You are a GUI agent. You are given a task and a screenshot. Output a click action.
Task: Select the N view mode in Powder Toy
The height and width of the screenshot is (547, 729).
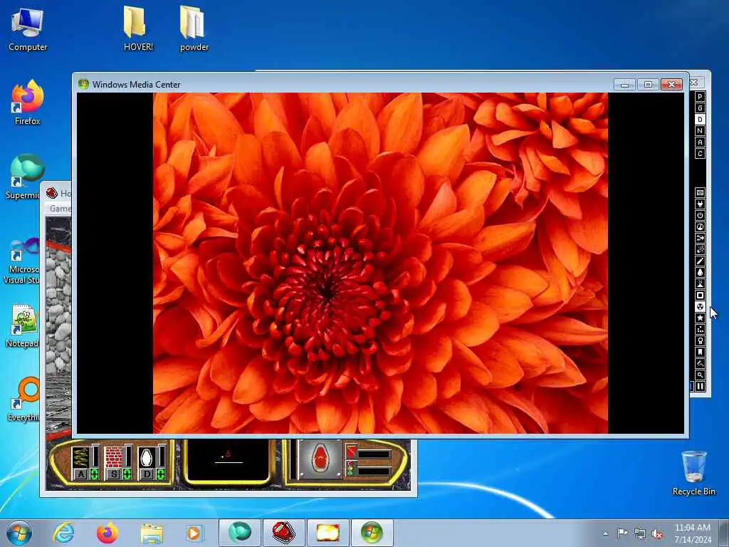[x=700, y=131]
